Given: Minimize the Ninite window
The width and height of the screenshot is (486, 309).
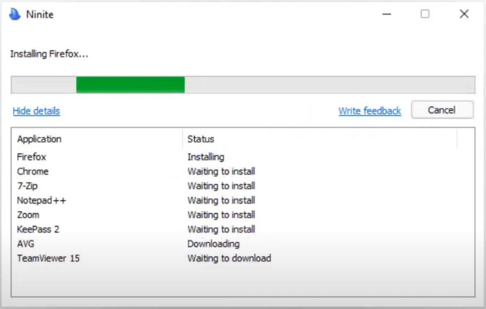Looking at the screenshot, I should coord(386,14).
